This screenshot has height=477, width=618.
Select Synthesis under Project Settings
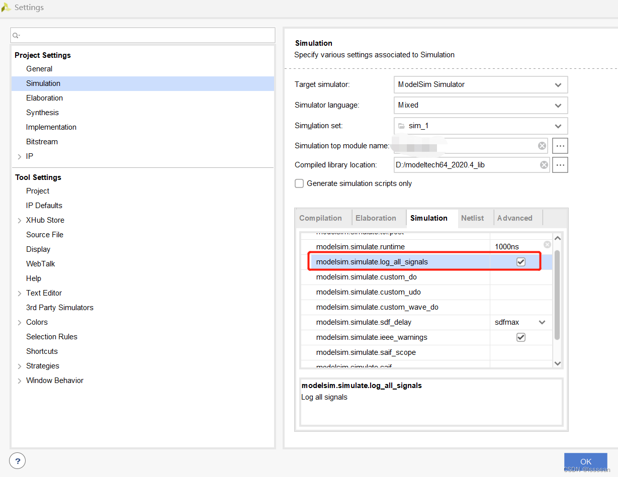click(42, 112)
